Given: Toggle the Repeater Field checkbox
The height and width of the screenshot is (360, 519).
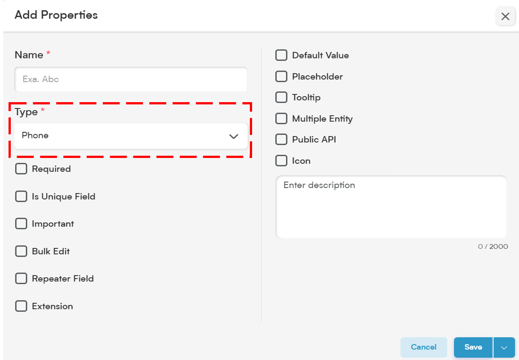Looking at the screenshot, I should [x=21, y=279].
